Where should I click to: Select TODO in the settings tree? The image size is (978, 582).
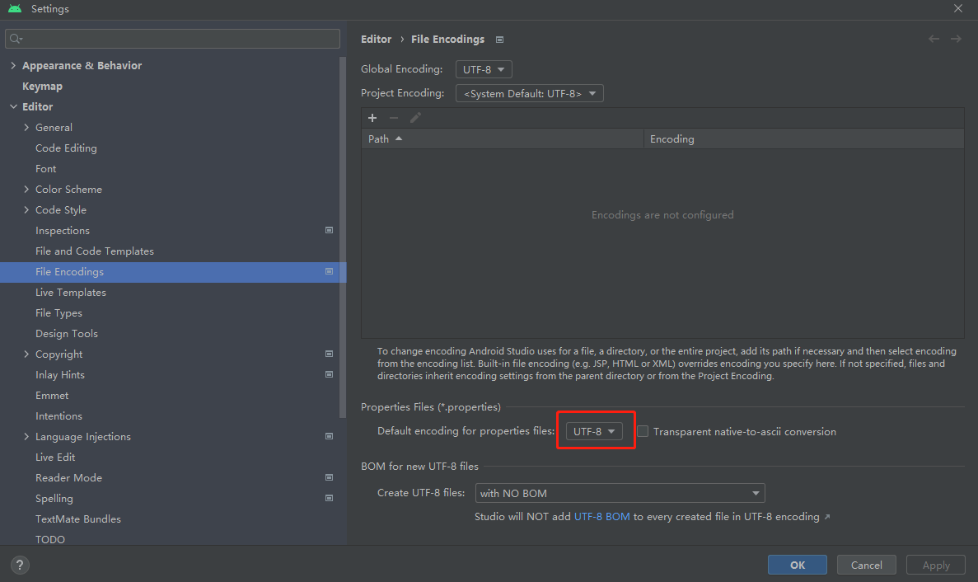pos(50,539)
